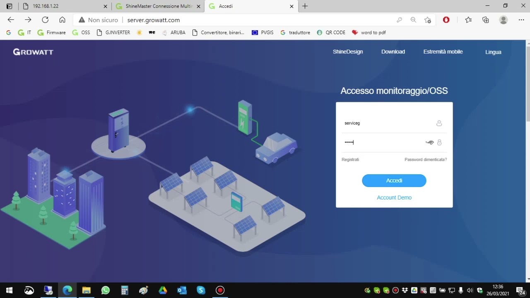Open the zoom magnifier in address bar
Screen dimensions: 530x298
(x=413, y=20)
